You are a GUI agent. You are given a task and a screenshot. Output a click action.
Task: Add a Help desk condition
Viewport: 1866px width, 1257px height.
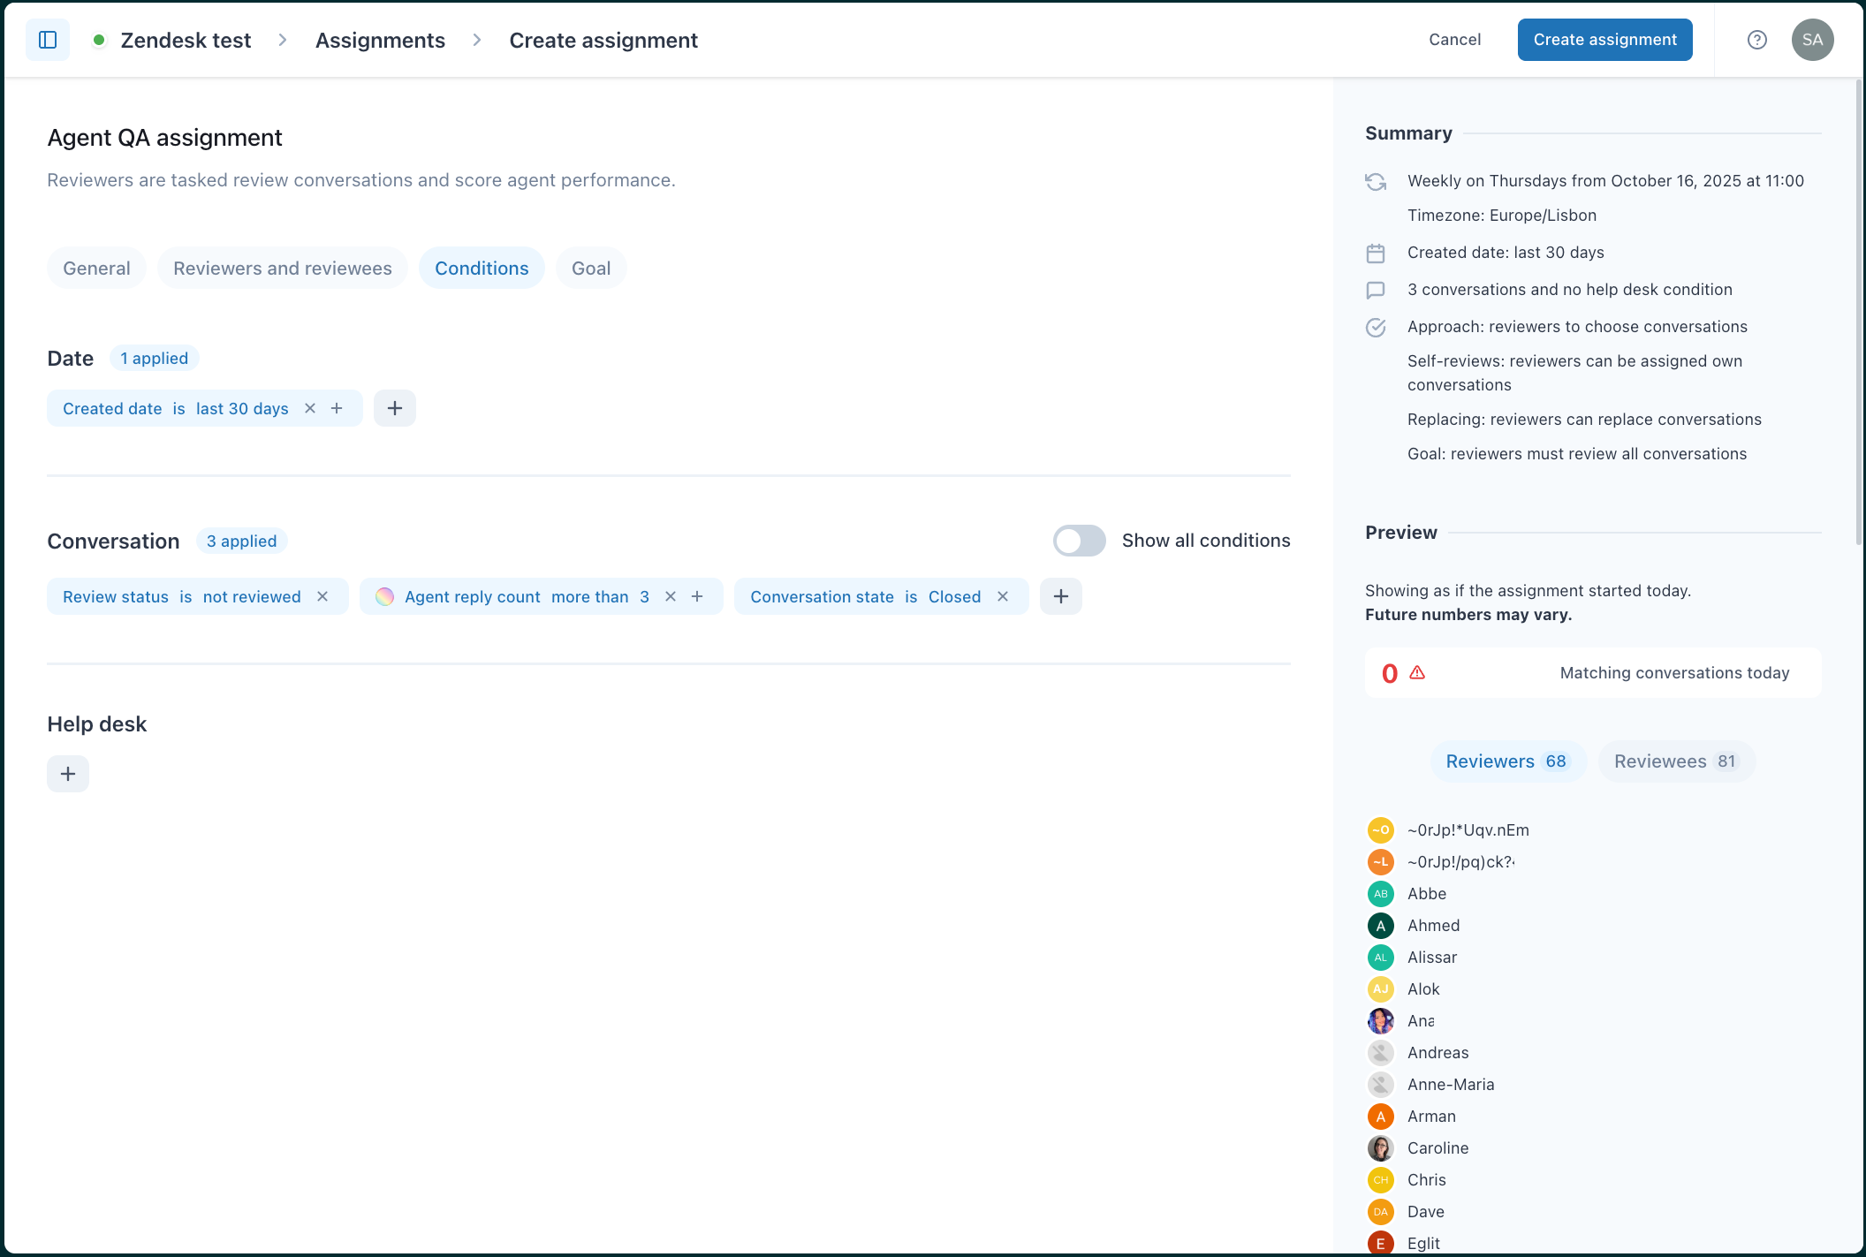pyautogui.click(x=68, y=774)
